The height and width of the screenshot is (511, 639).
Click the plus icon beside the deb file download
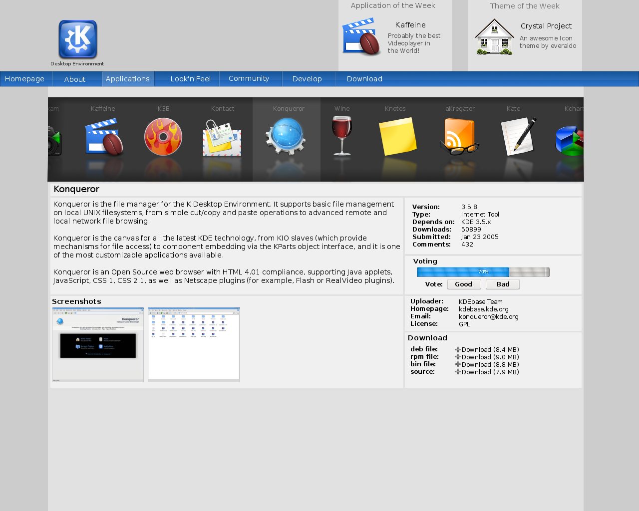(458, 350)
